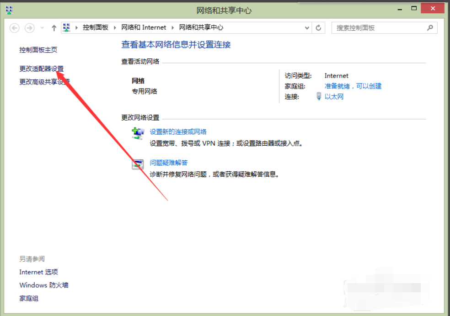Click inside the 搜索控制面板 search field

click(x=375, y=28)
